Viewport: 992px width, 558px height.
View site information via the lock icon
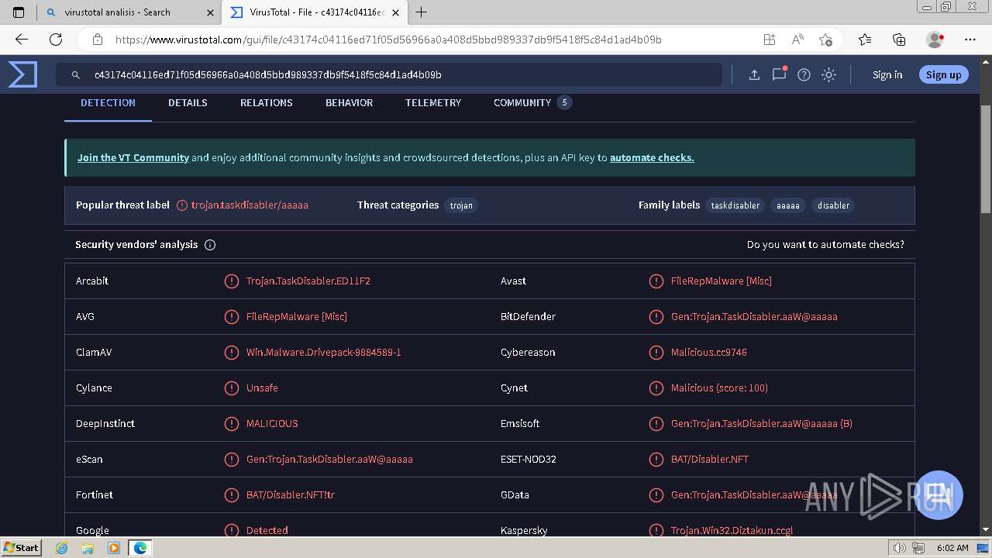coord(98,40)
